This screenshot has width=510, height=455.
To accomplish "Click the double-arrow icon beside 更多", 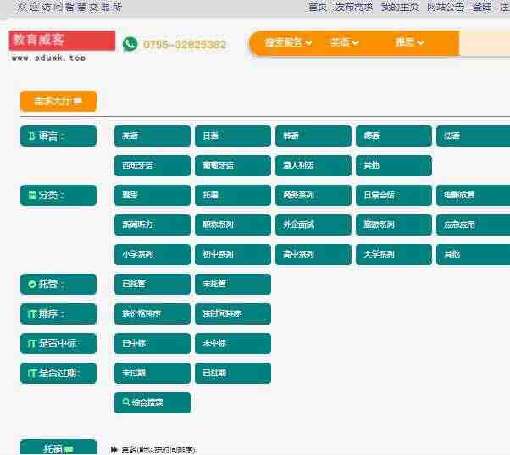I will tap(114, 450).
